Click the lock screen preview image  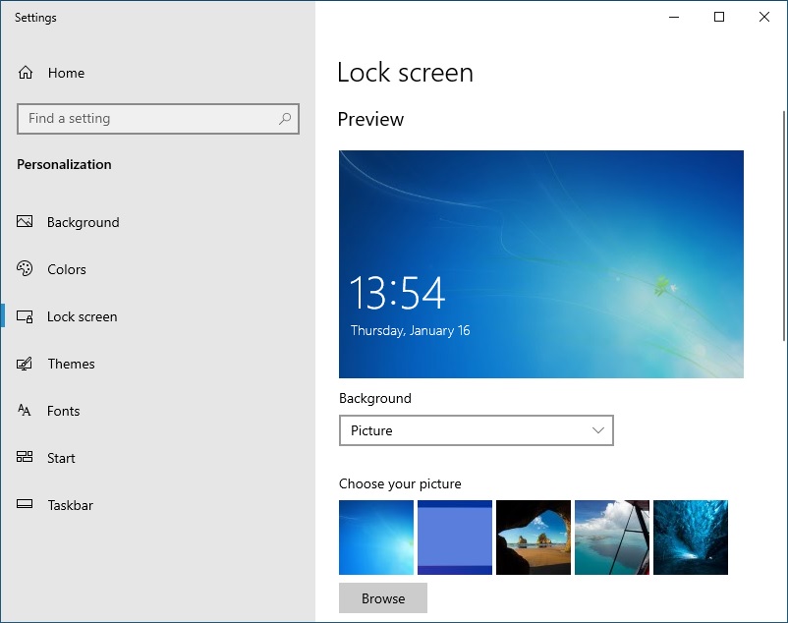point(541,264)
